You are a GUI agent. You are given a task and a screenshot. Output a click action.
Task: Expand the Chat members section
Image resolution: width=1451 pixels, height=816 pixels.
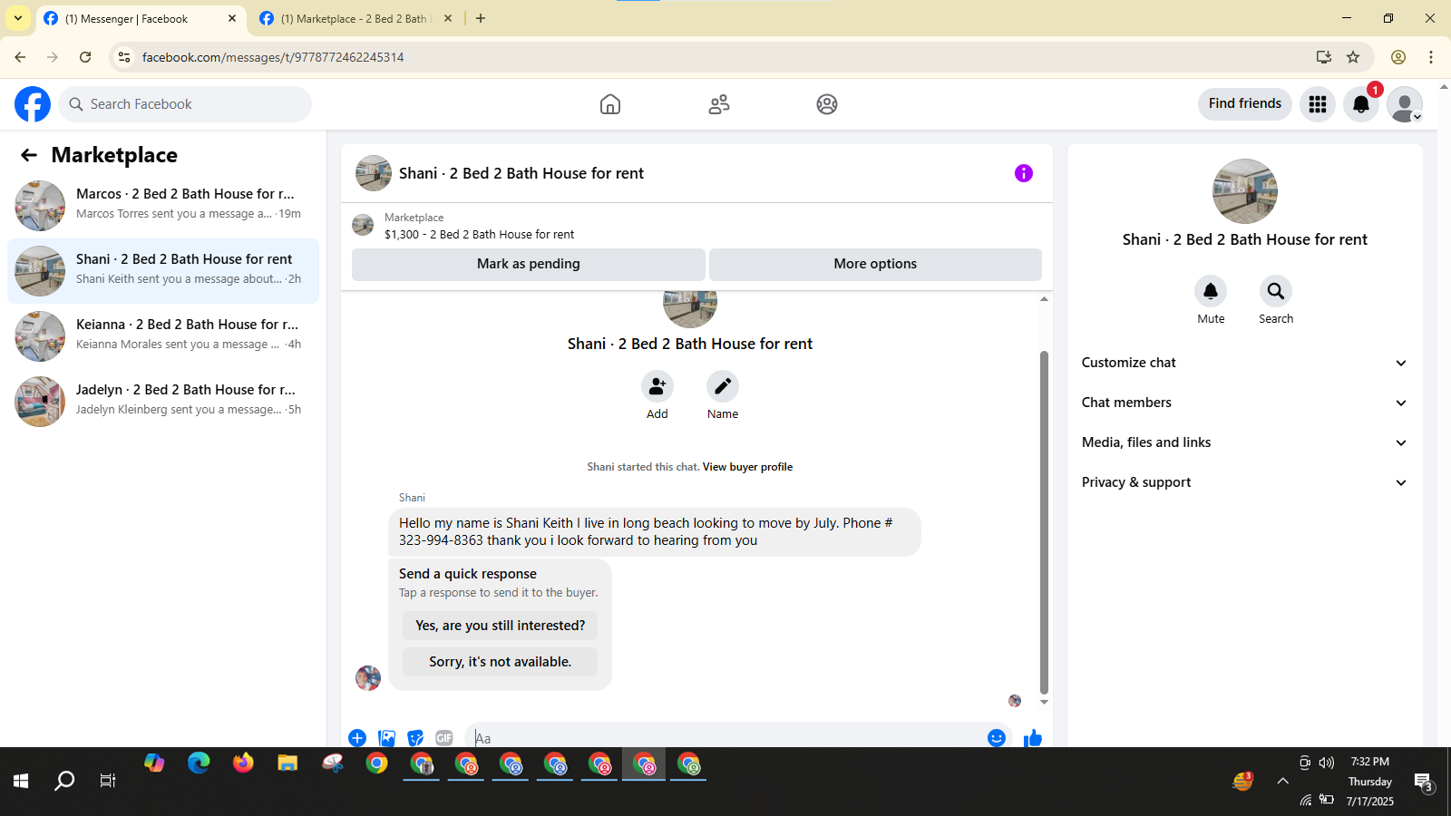point(1244,403)
